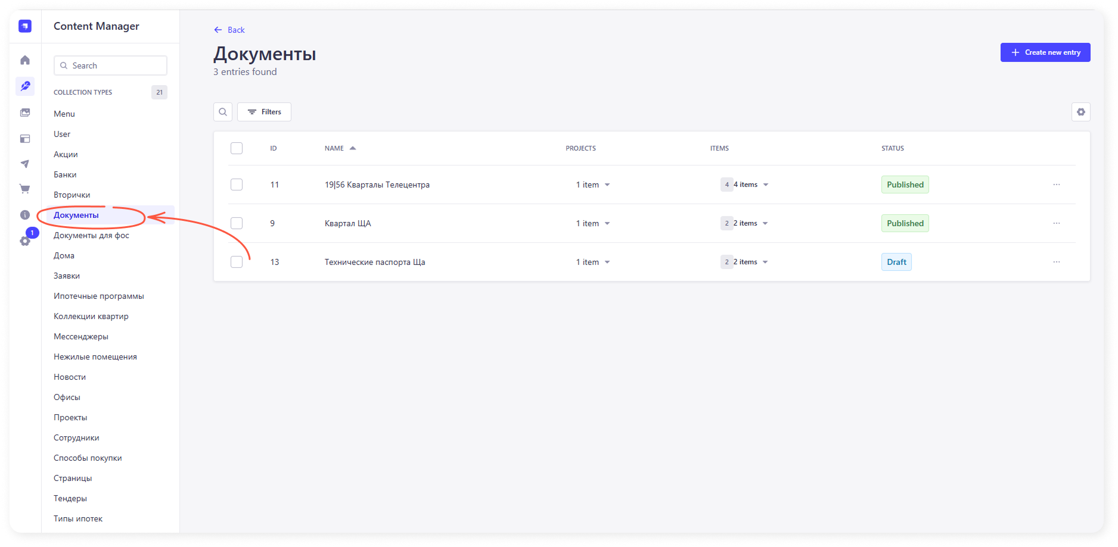Click the table search magnifier icon

(x=223, y=112)
